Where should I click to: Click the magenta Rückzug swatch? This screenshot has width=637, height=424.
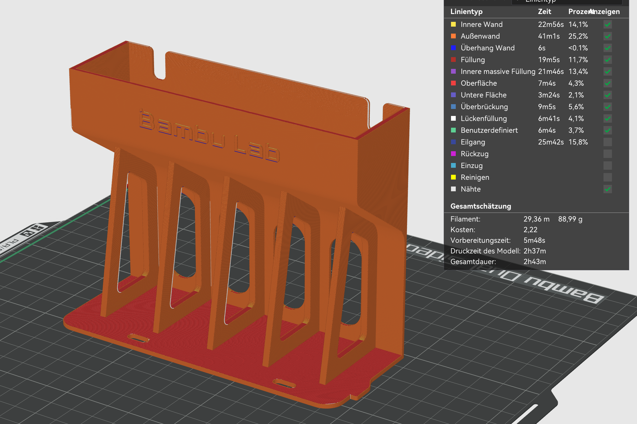click(x=453, y=154)
